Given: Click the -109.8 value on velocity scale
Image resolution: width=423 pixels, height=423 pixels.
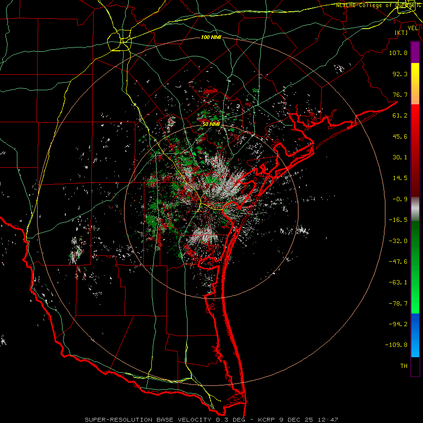Looking at the screenshot, I should (x=397, y=345).
